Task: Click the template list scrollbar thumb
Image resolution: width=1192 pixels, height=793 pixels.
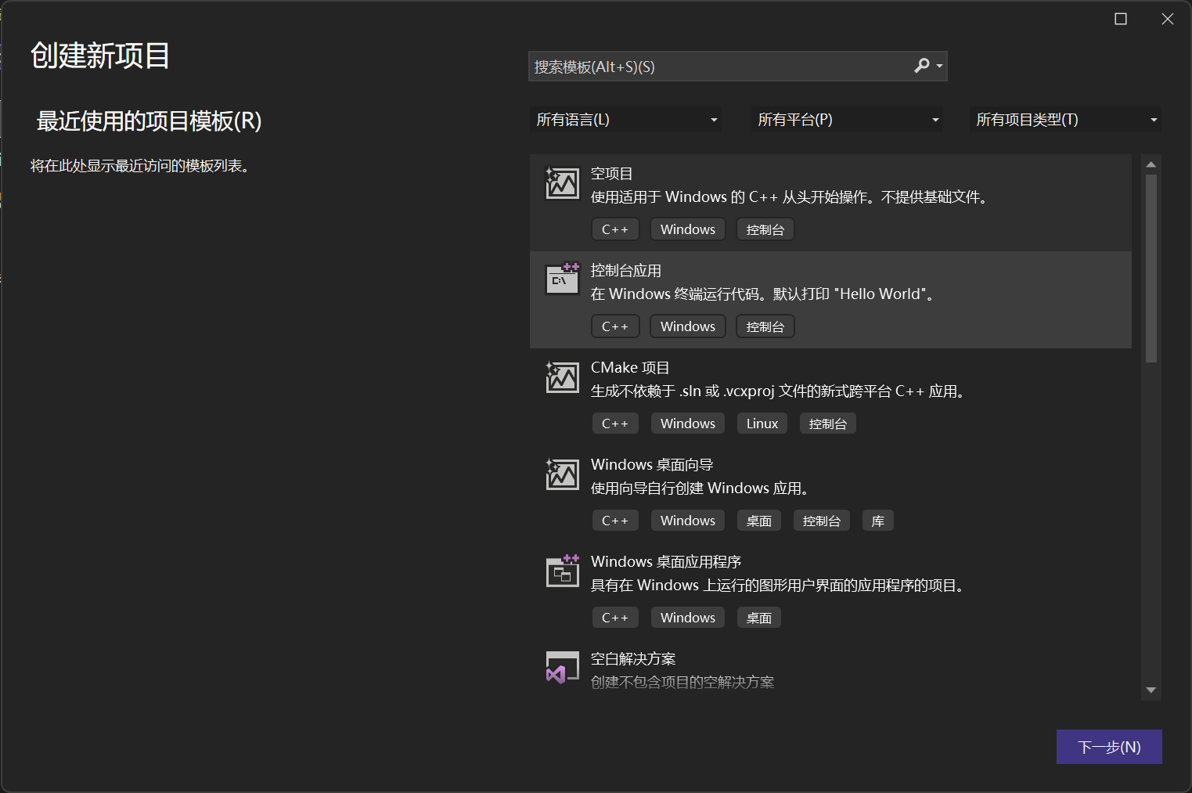Action: 1151,269
